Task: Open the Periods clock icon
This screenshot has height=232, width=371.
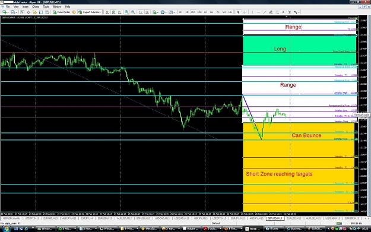Action: tap(162, 12)
